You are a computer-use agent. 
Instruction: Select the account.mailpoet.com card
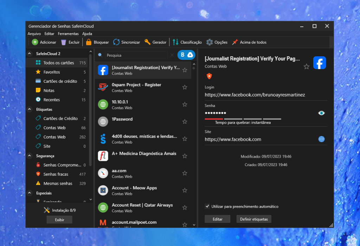(x=143, y=222)
